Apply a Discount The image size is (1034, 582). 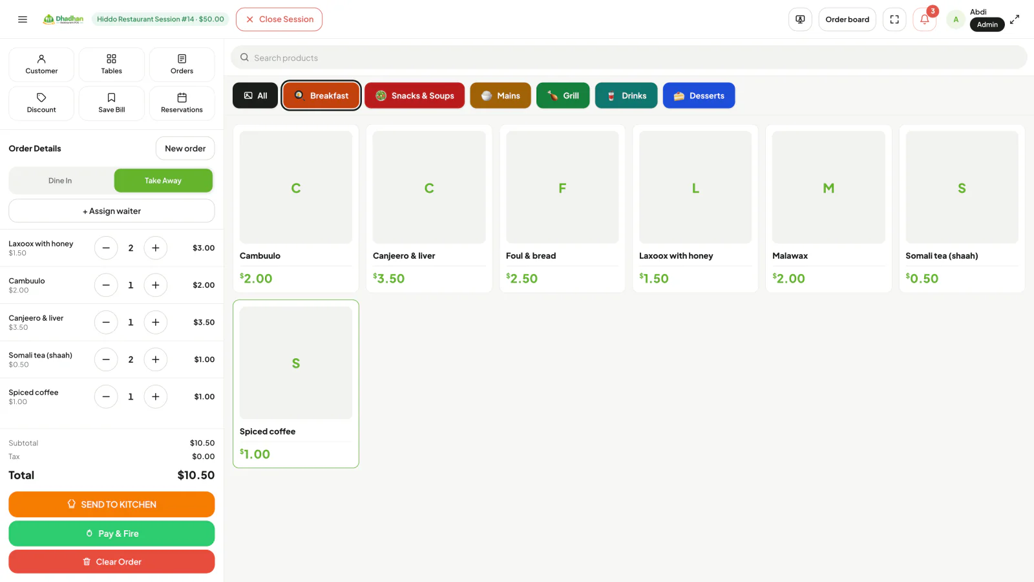41,103
